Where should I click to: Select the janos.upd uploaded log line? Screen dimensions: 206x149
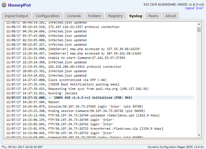[x=100, y=115]
